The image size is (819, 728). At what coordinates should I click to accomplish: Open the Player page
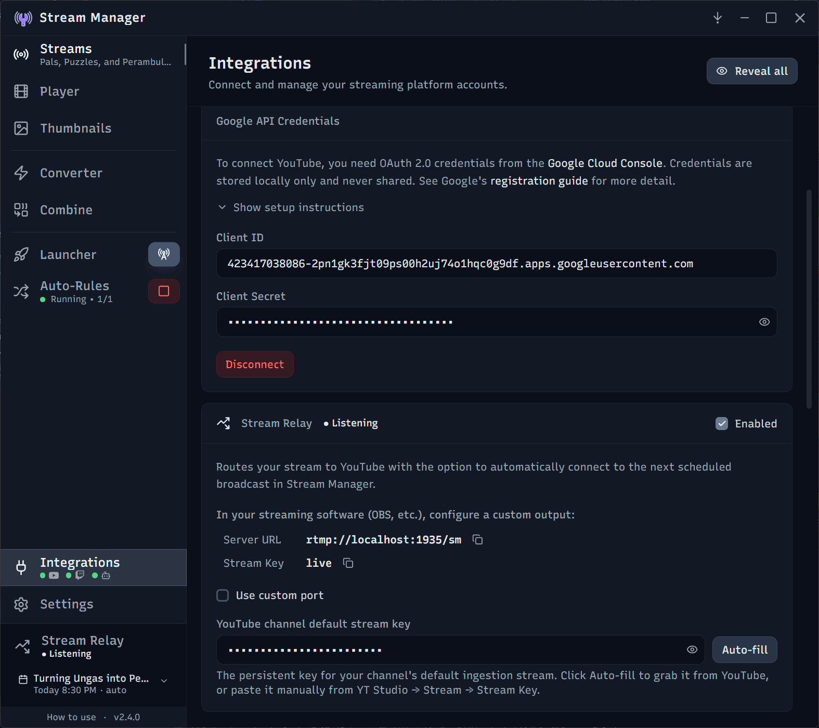[x=94, y=92]
